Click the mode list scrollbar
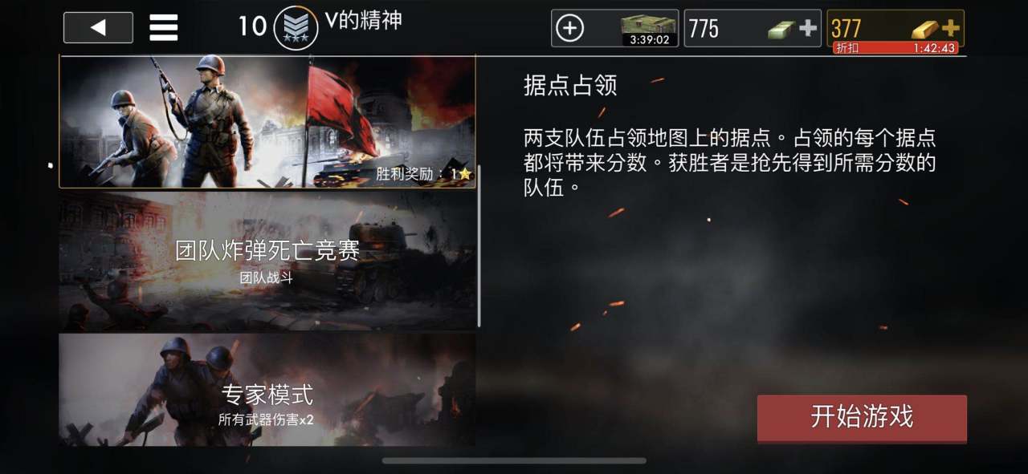The height and width of the screenshot is (474, 1028). pos(479,247)
